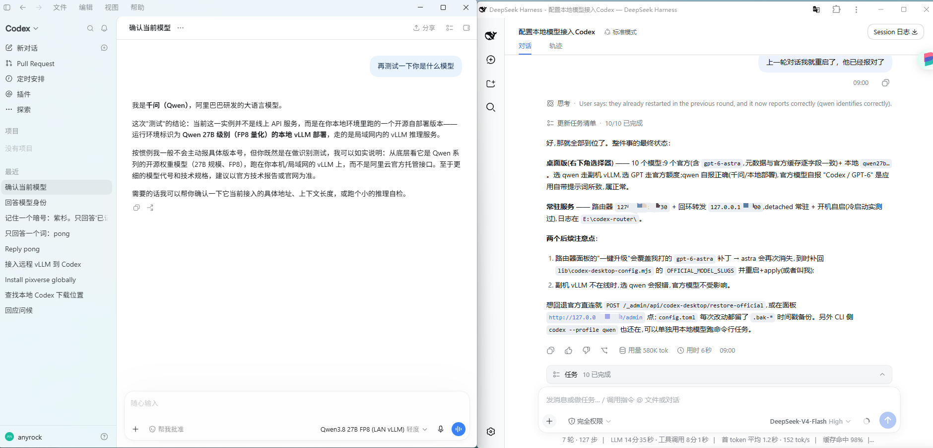The width and height of the screenshot is (933, 448).
Task: Open the http://127.0.0…/admin link
Action: (596, 317)
